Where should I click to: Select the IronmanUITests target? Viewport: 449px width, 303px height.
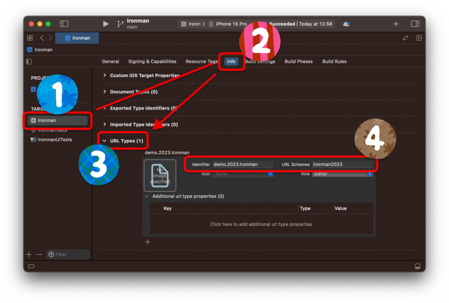(x=51, y=139)
